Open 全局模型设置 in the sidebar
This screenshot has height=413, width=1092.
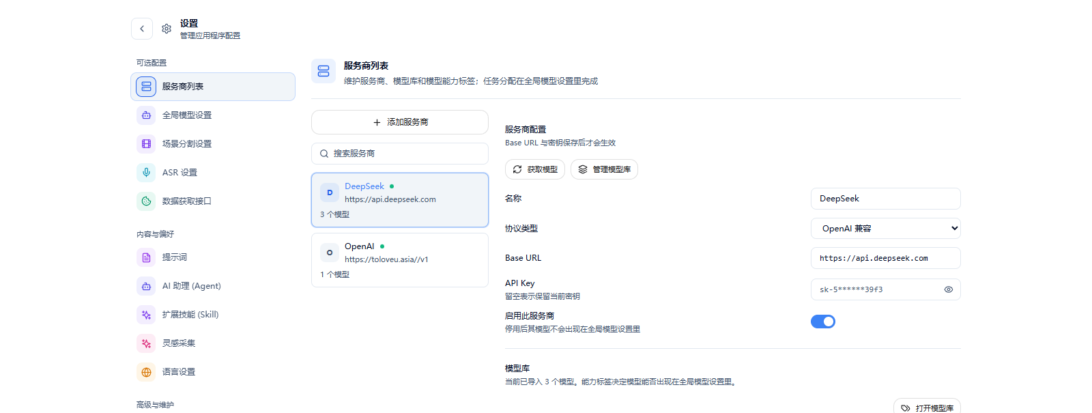click(x=213, y=115)
